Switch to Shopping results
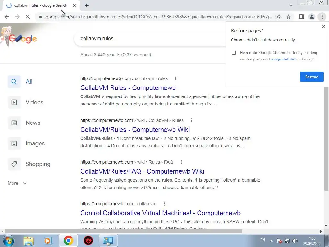329x247 pixels. 29,164
